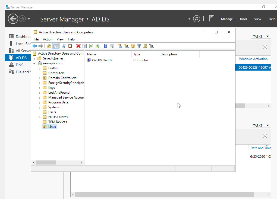Toggle Show/Hide Console Tree toolbar icon
The image size is (277, 199).
(55, 46)
